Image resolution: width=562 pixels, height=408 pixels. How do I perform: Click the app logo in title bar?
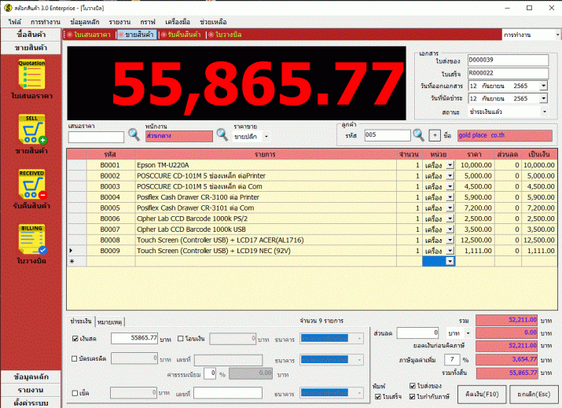(x=8, y=8)
